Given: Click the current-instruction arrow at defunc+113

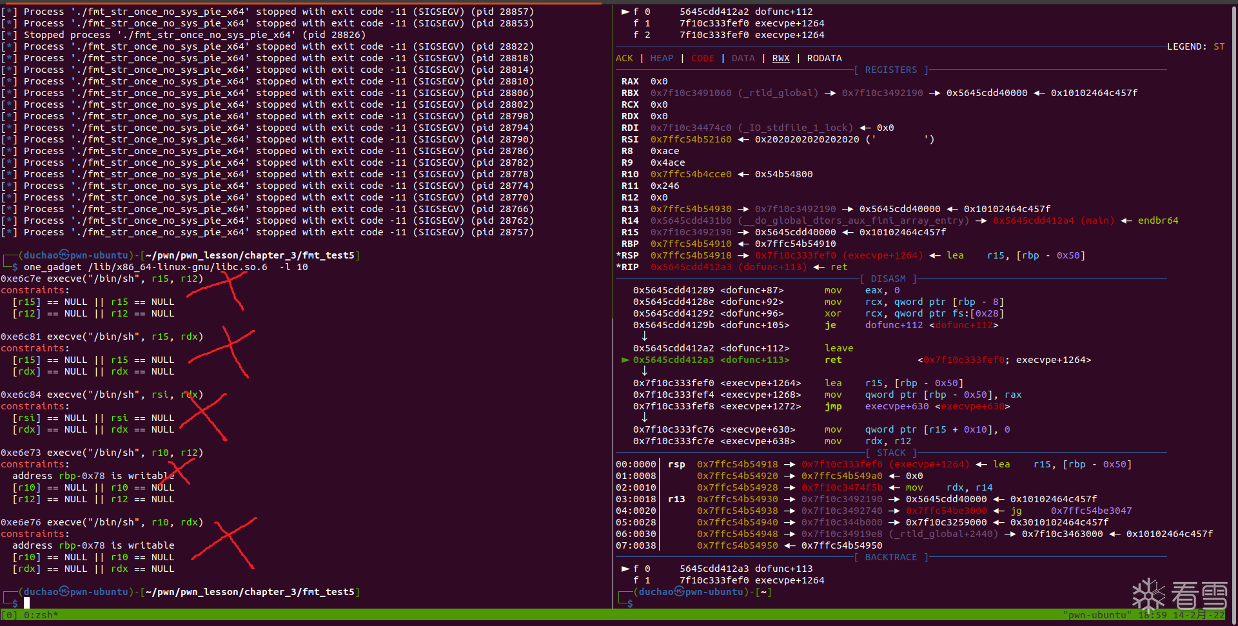Looking at the screenshot, I should [625, 360].
